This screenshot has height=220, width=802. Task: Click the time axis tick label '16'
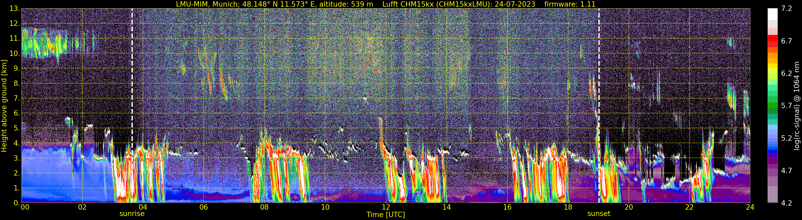507,207
